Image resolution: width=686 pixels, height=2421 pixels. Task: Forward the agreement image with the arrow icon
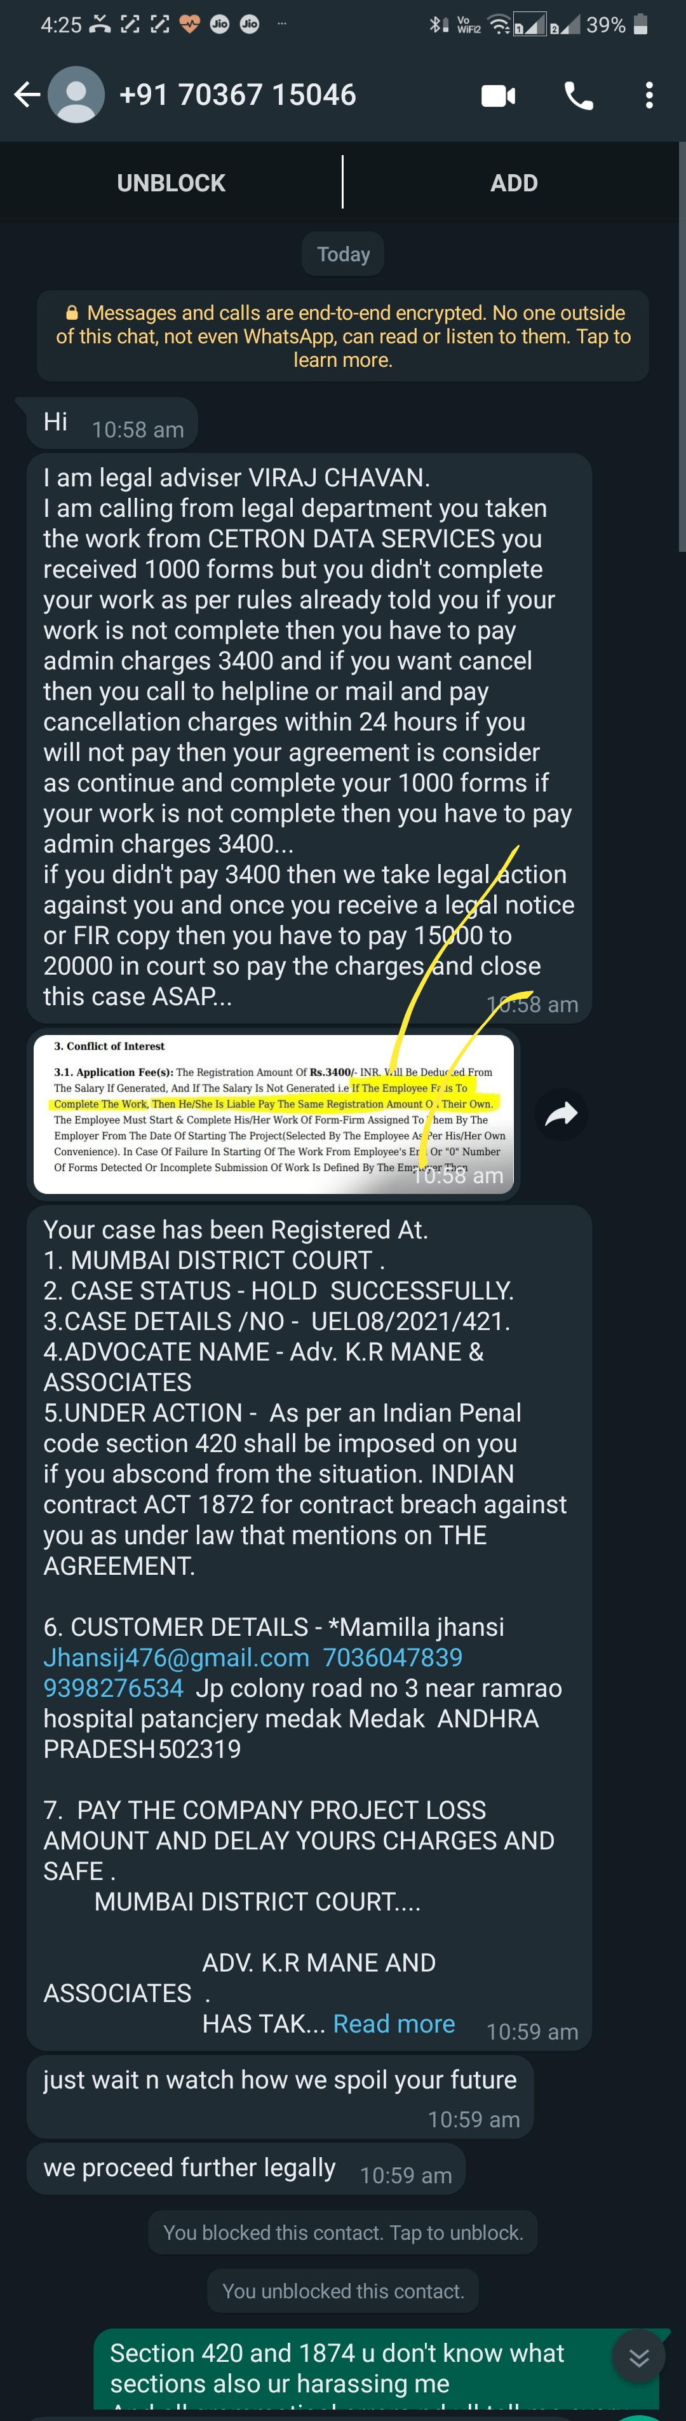click(x=560, y=1114)
